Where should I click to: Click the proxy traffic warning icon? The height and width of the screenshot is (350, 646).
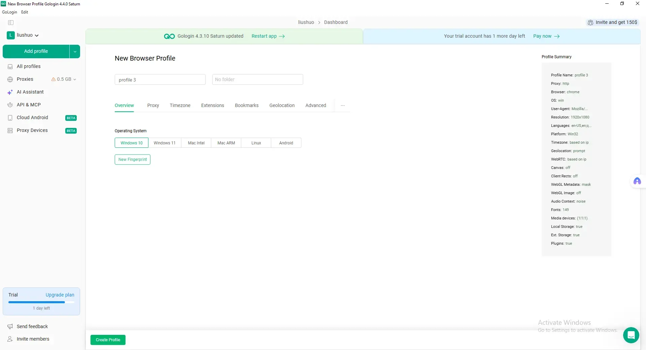tap(53, 79)
